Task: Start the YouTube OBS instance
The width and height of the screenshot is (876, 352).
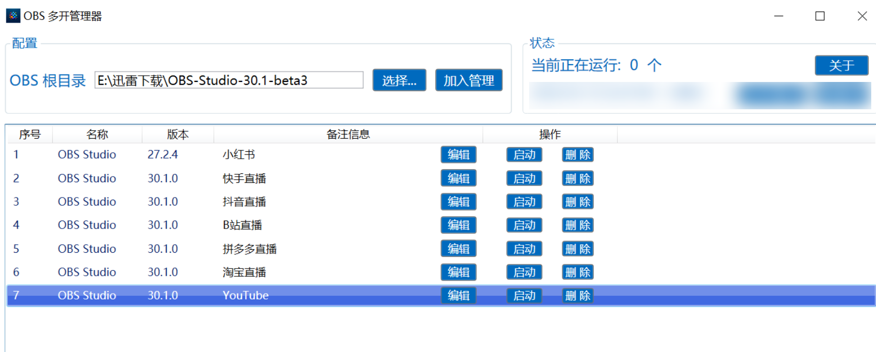Action: click(x=524, y=295)
